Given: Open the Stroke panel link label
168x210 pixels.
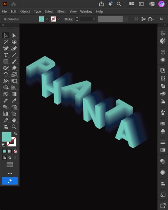Looking at the screenshot, I should 69,19.
